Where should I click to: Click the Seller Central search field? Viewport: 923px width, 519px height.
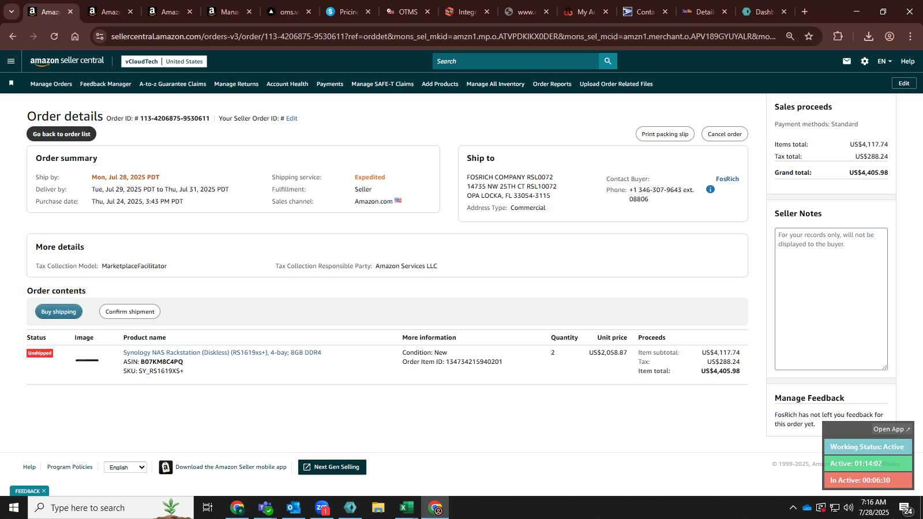click(516, 61)
